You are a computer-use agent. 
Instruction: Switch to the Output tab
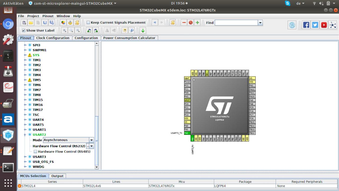tap(57, 176)
